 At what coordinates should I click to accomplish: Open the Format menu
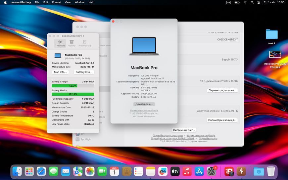[56, 2]
